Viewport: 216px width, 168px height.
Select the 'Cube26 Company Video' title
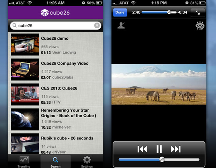(x=65, y=64)
